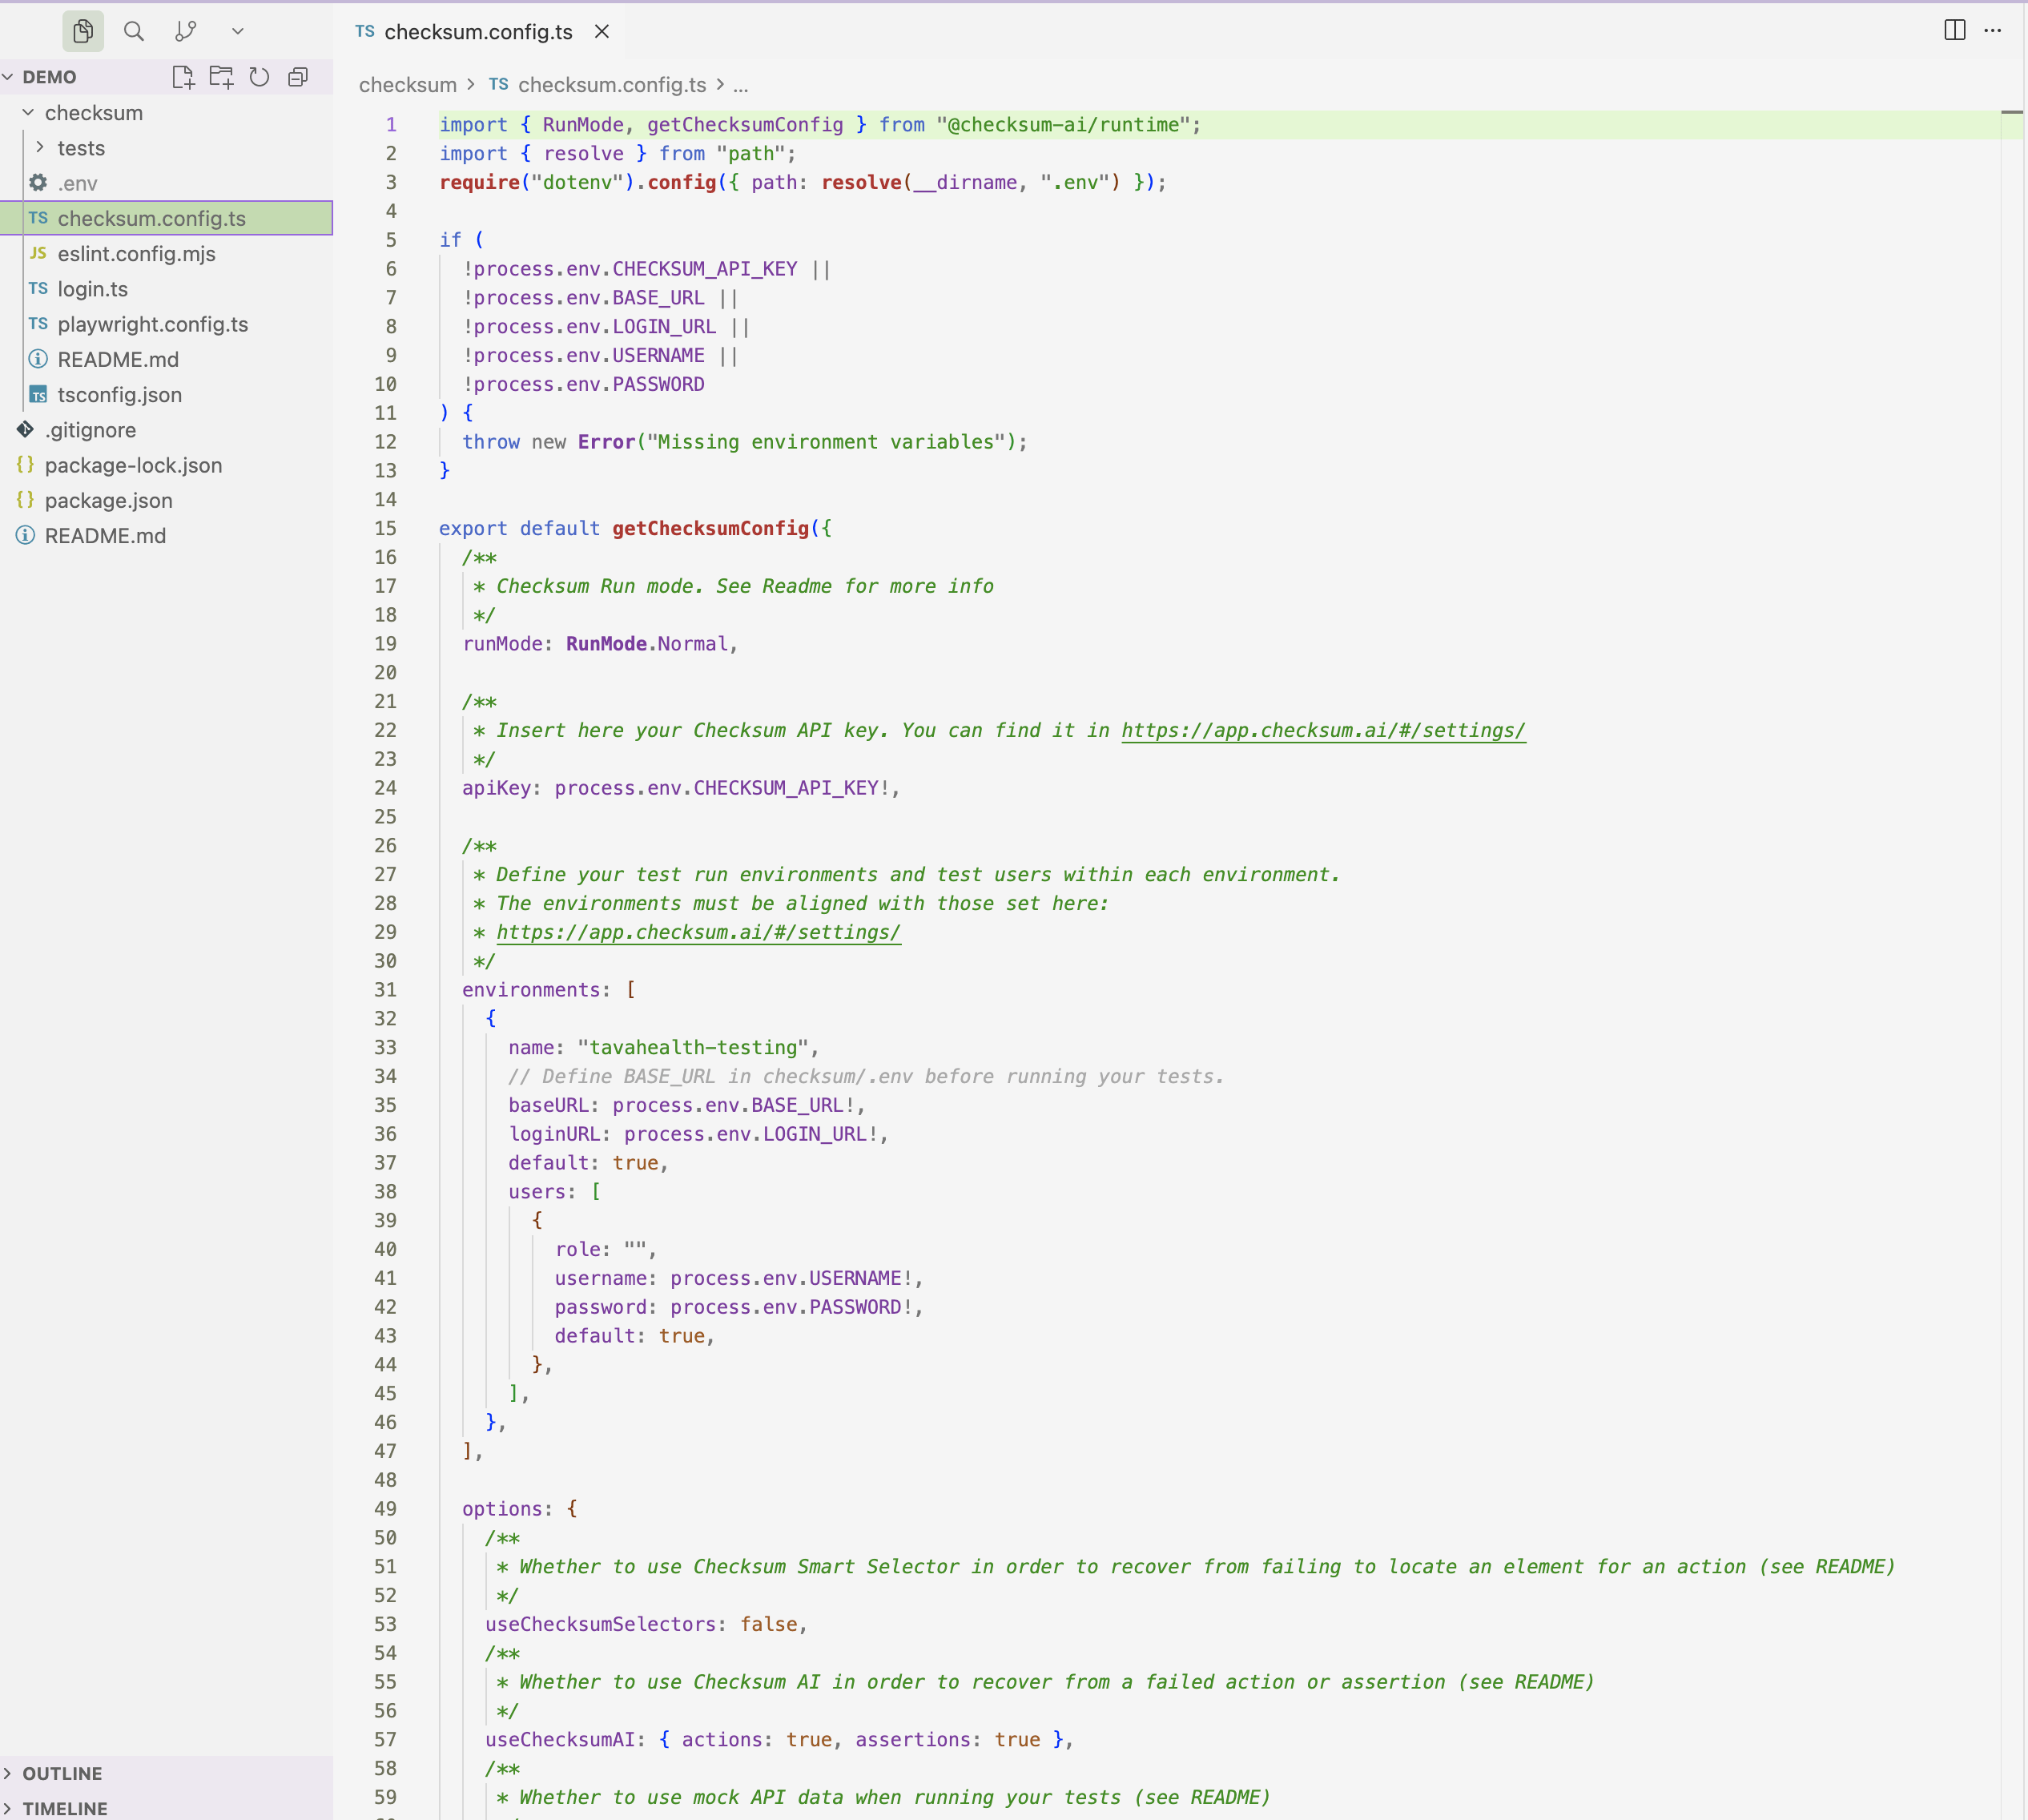The image size is (2028, 1820).
Task: Click "@checksum-ai/runtime" import path string
Action: 1063,125
